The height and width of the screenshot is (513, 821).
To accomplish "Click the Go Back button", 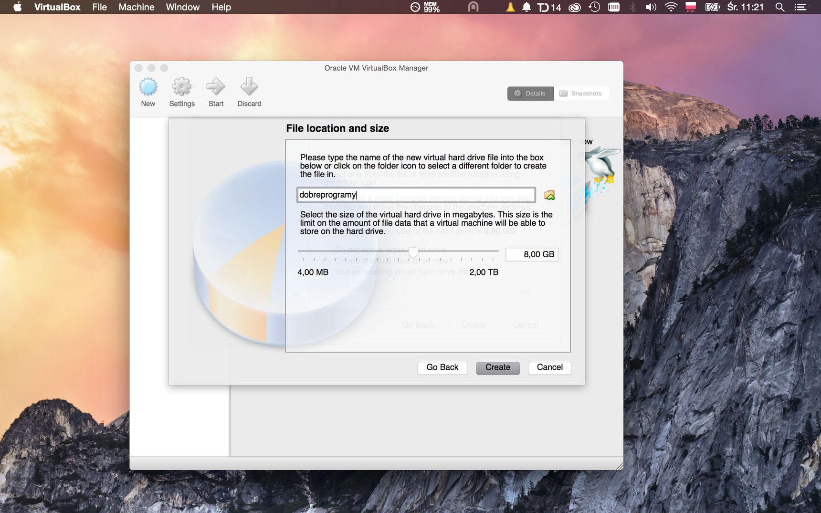I will tap(442, 367).
